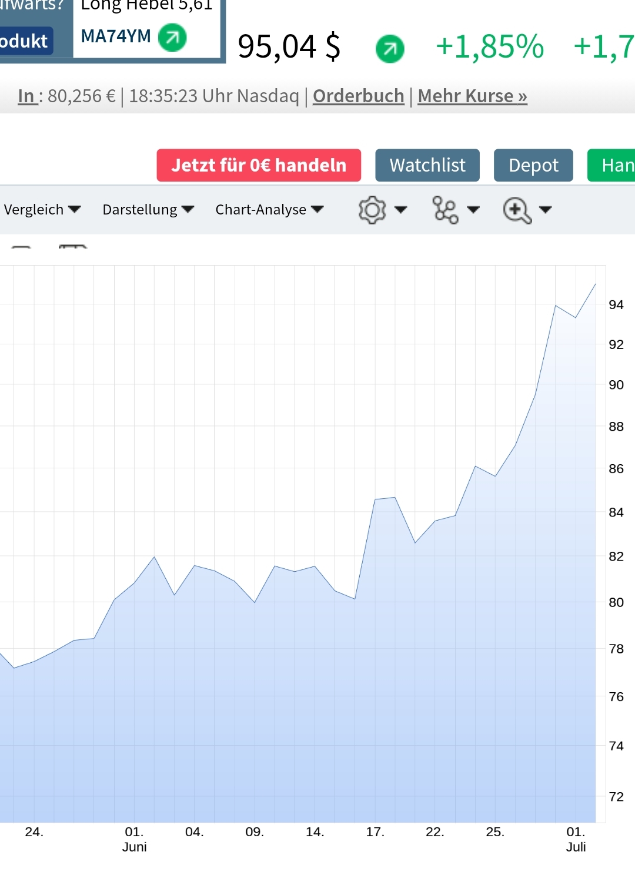Open the chart settings gear icon
The height and width of the screenshot is (872, 635).
372,210
